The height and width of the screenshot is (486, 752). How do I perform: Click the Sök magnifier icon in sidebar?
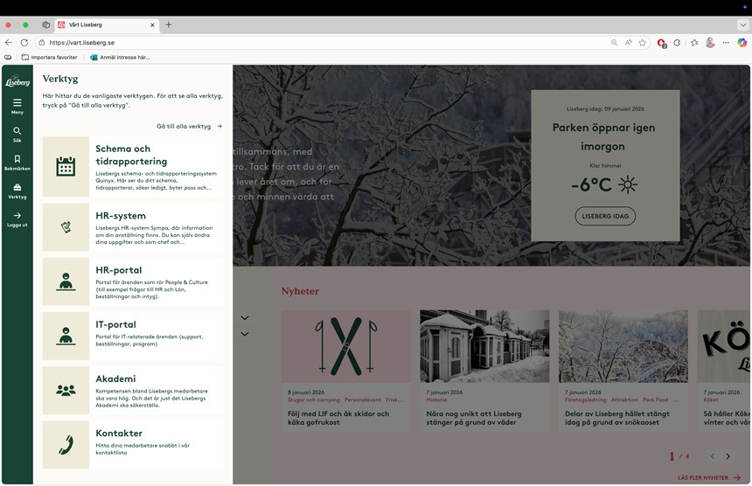[x=17, y=131]
